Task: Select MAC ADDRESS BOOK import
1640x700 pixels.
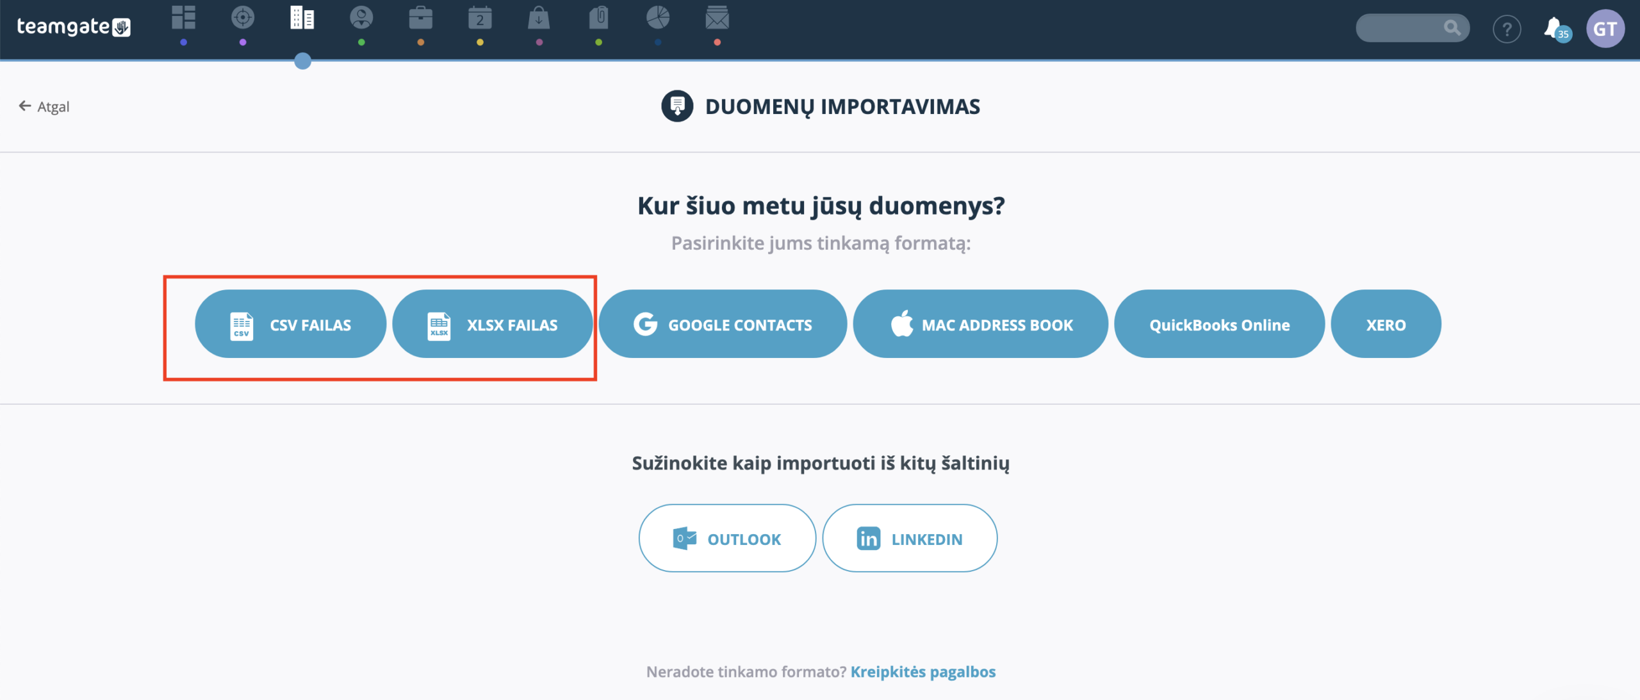Action: click(x=980, y=324)
